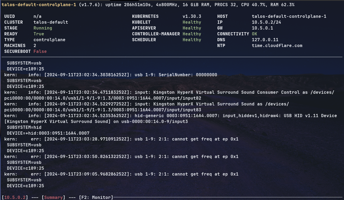
Task: Click the usb-0000:00:14.0-9/input3 continuation line
Action: (96, 122)
